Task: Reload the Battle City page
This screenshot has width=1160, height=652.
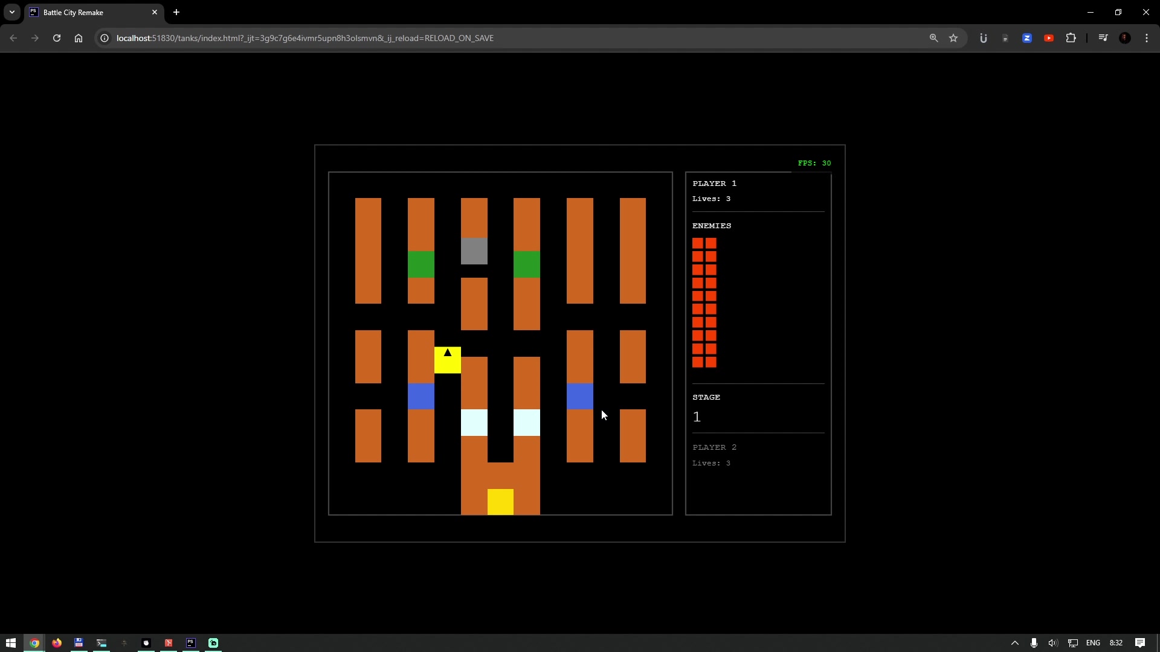Action: coord(56,37)
